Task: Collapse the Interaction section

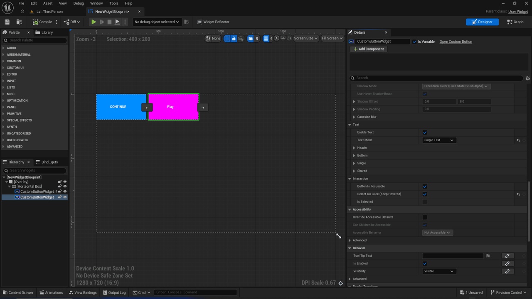Action: pyautogui.click(x=350, y=179)
